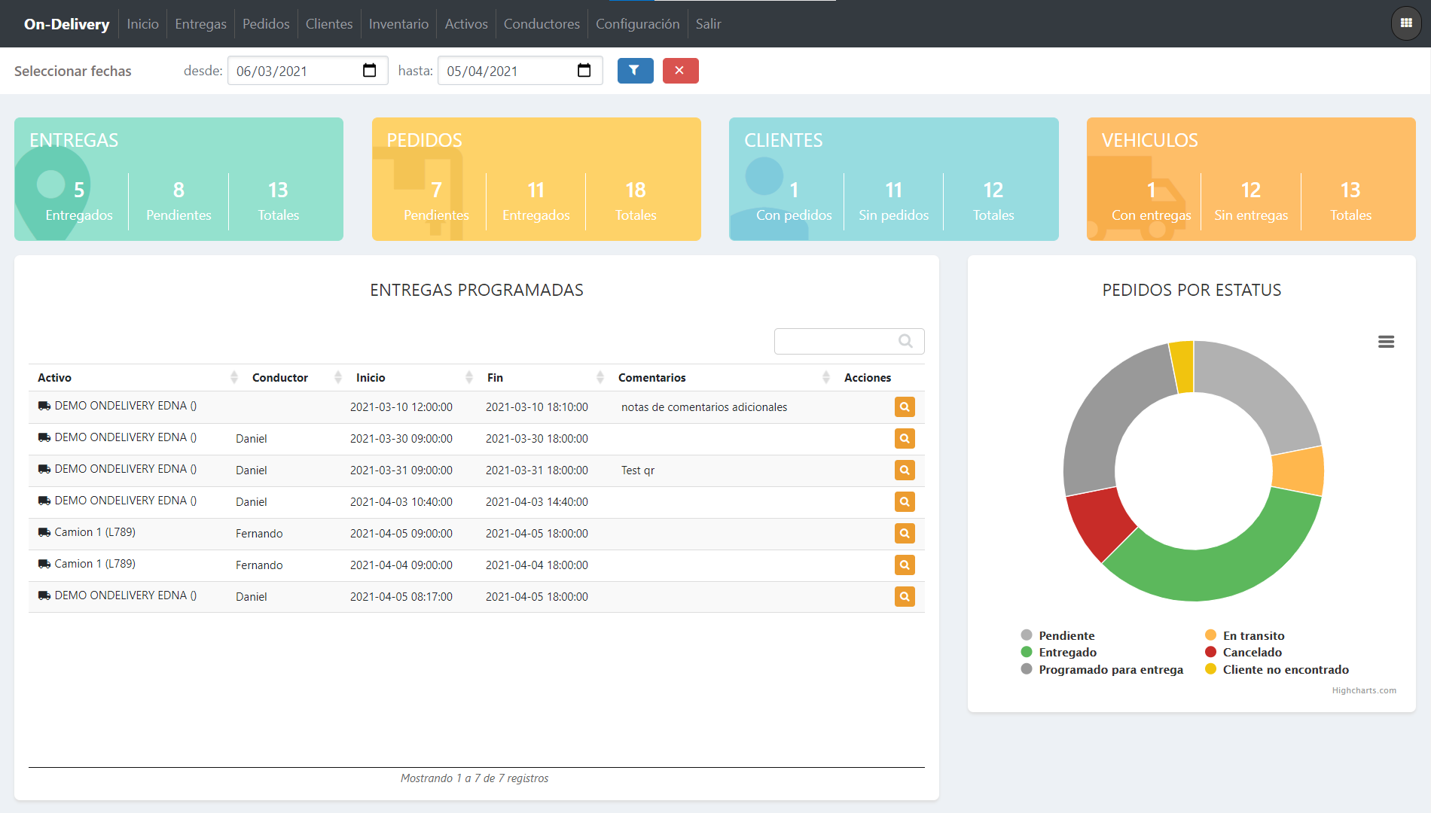Open the calendar picker for the hasta date
Screen dimensions: 1431x813
584,71
